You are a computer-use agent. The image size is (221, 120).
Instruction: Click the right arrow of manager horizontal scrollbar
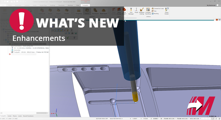pos(48,113)
